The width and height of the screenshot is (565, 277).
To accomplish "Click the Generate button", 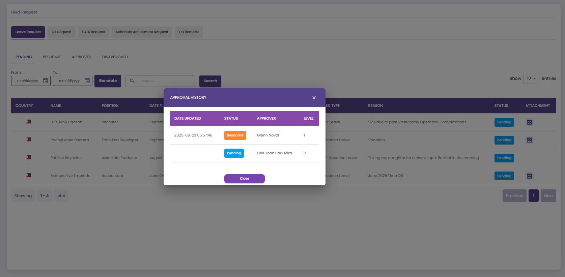I will (x=108, y=81).
